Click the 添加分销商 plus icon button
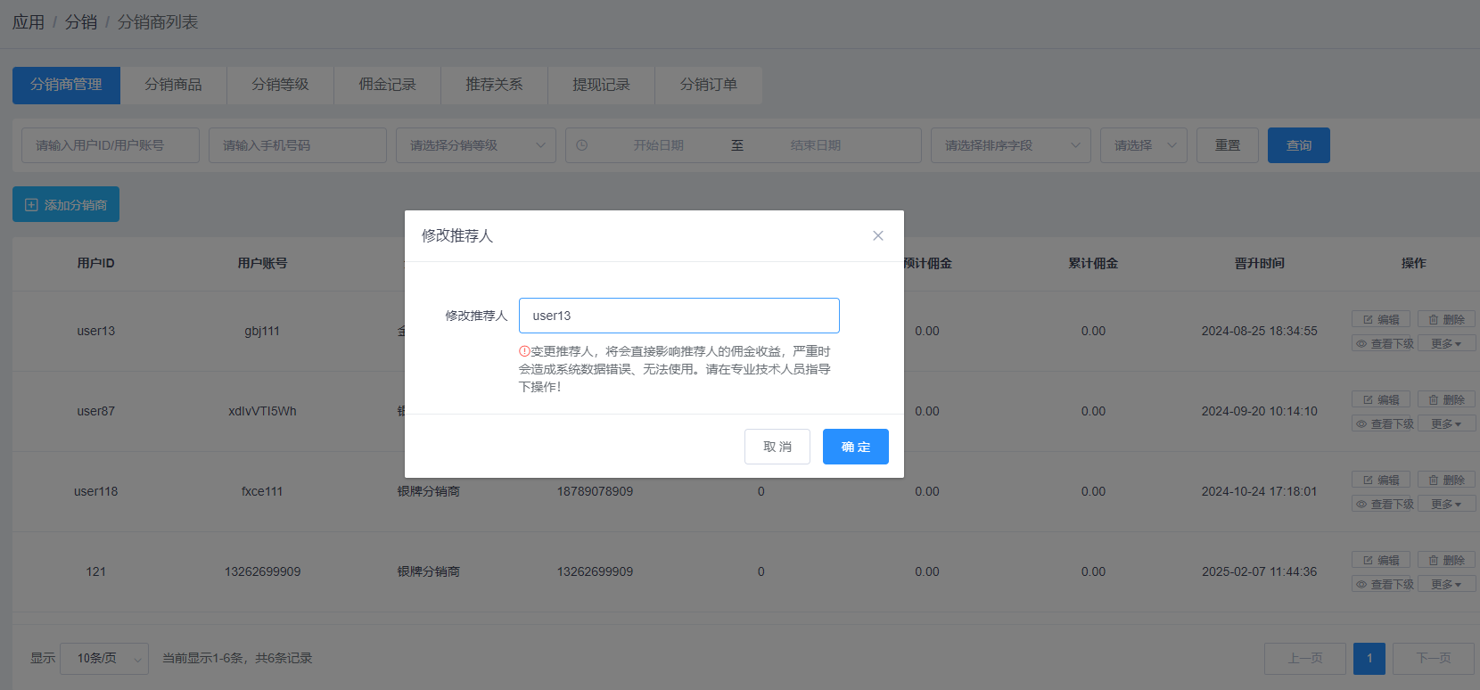This screenshot has height=690, width=1480. click(32, 205)
